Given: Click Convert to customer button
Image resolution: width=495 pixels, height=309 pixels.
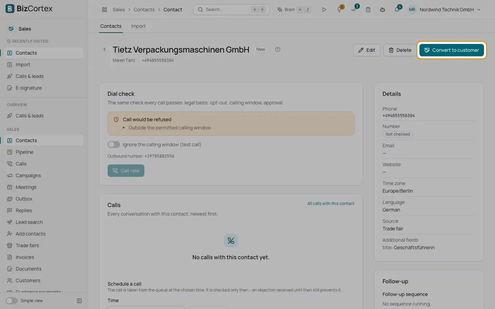Looking at the screenshot, I should coord(452,50).
